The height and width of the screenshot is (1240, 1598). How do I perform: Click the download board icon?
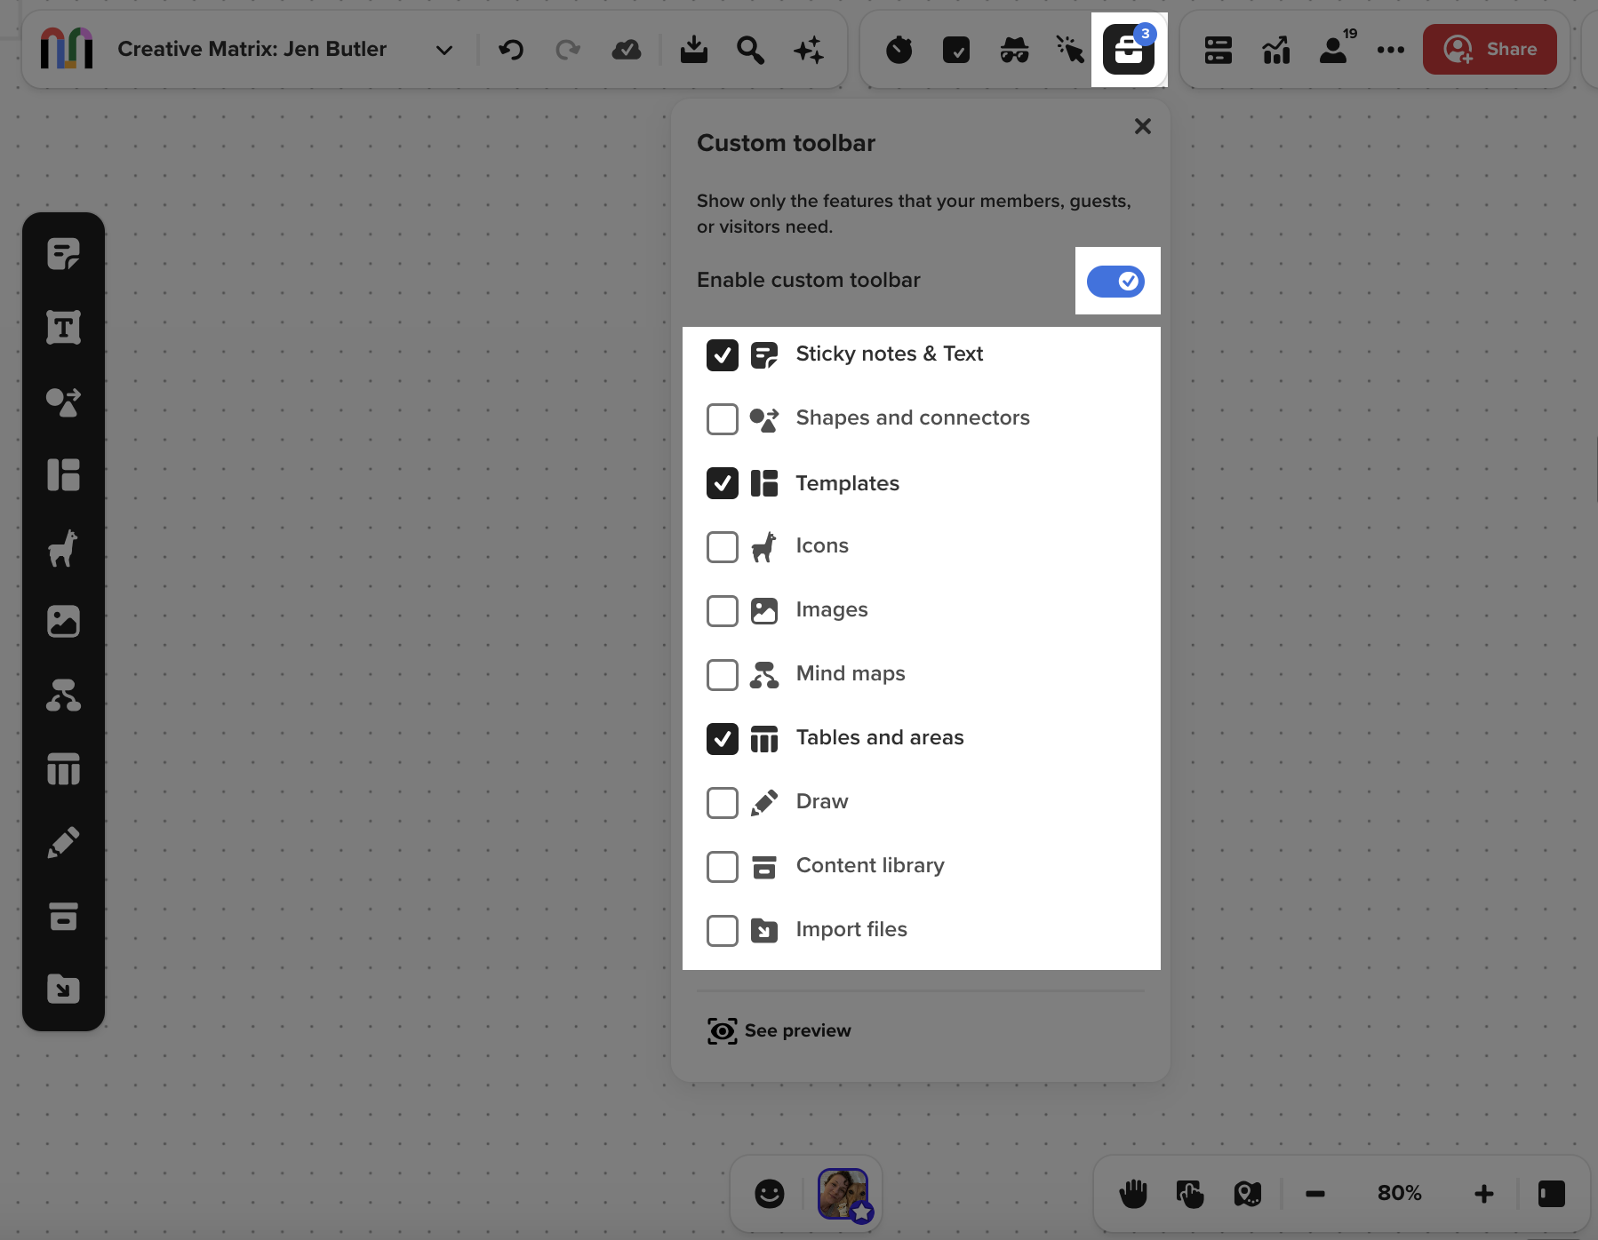click(693, 50)
